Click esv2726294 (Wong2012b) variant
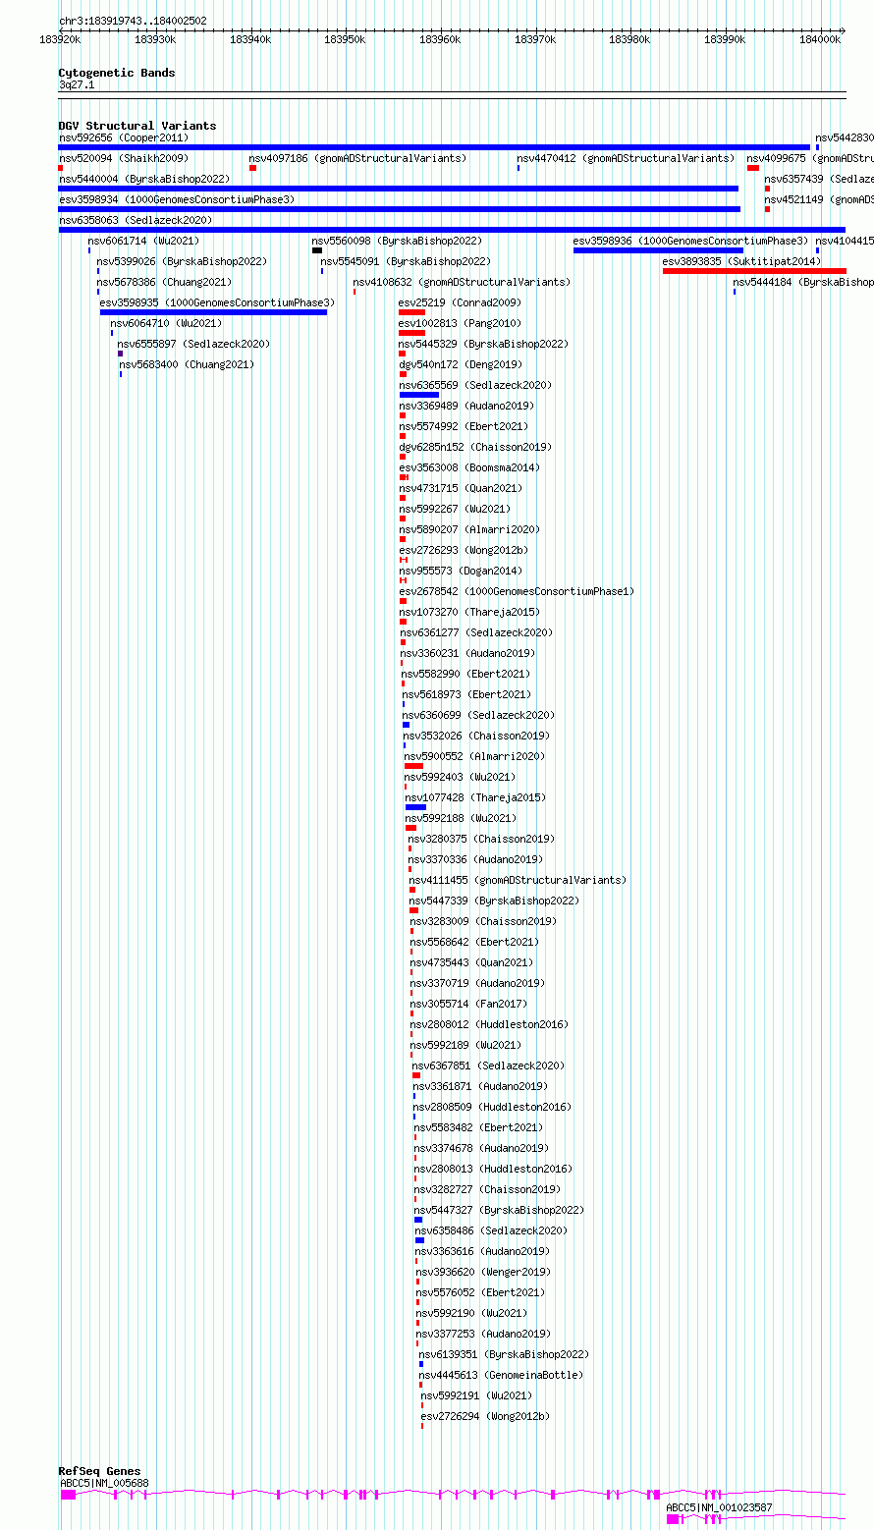Screen dimensions: 874x1530 [x=485, y=1416]
